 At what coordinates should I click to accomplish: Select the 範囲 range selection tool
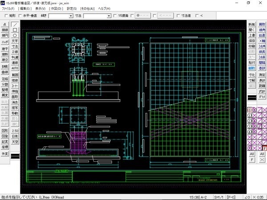15,75
